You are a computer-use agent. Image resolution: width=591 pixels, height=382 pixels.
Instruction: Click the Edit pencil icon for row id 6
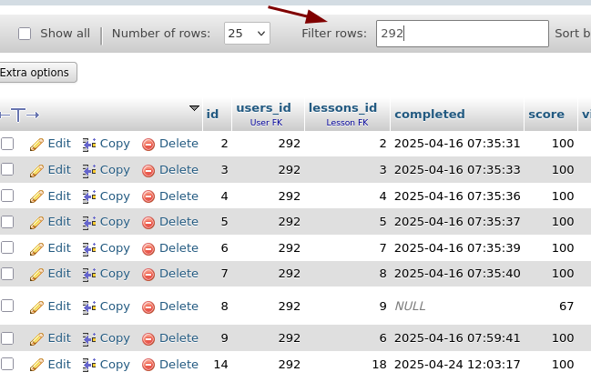click(36, 249)
